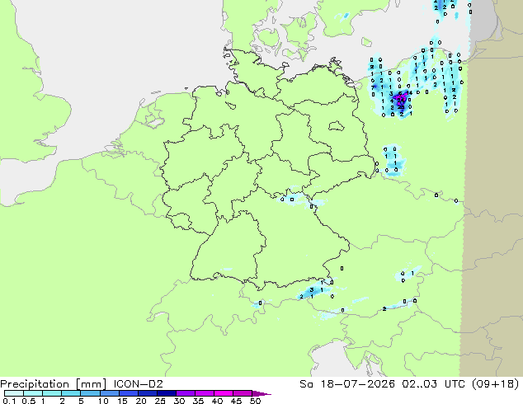Click the 0.1–0.5 mm legend color swatch
The width and height of the screenshot is (523, 404).
tap(14, 393)
